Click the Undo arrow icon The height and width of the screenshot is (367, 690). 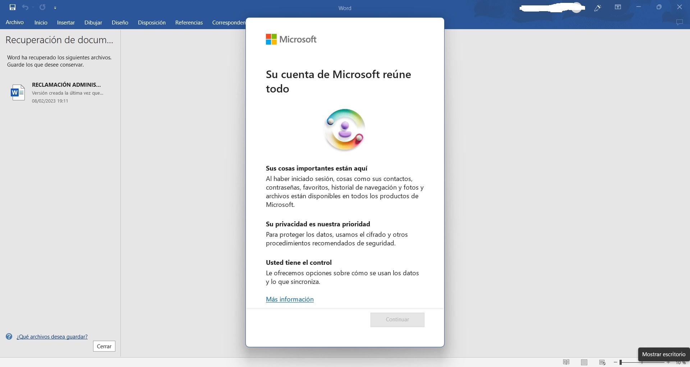(25, 7)
